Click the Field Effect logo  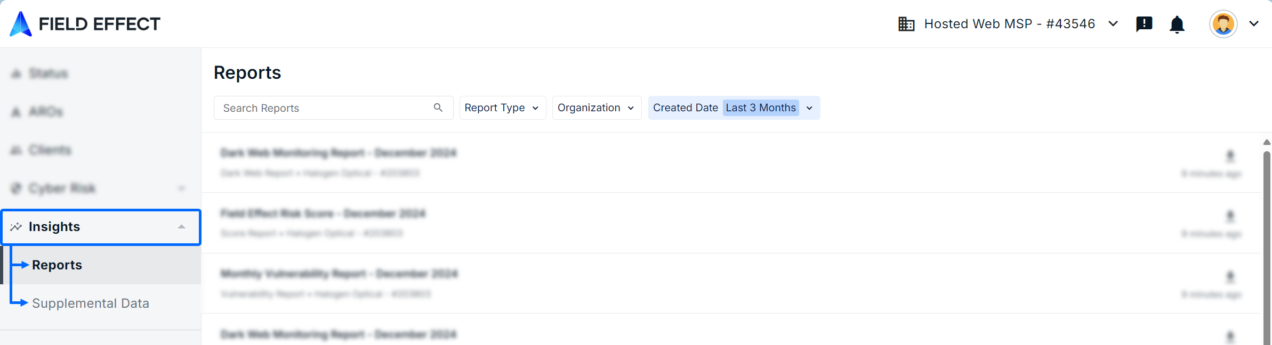85,24
